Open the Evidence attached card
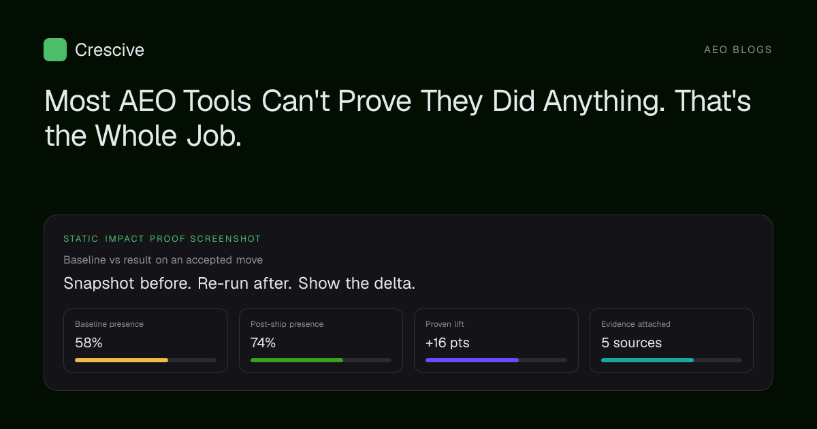Viewport: 817px width, 429px height. tap(671, 340)
